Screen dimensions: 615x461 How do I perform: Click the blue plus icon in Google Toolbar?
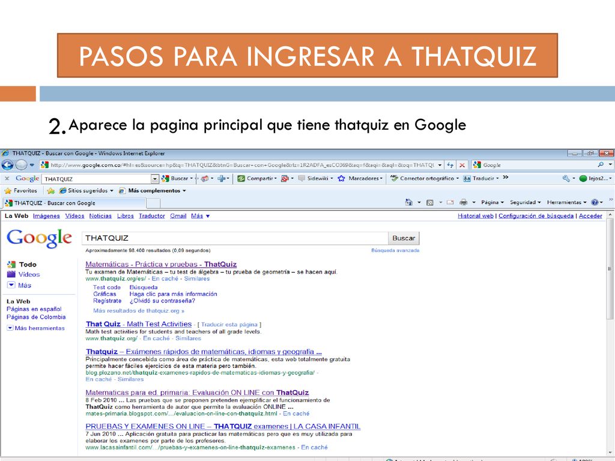pos(222,178)
